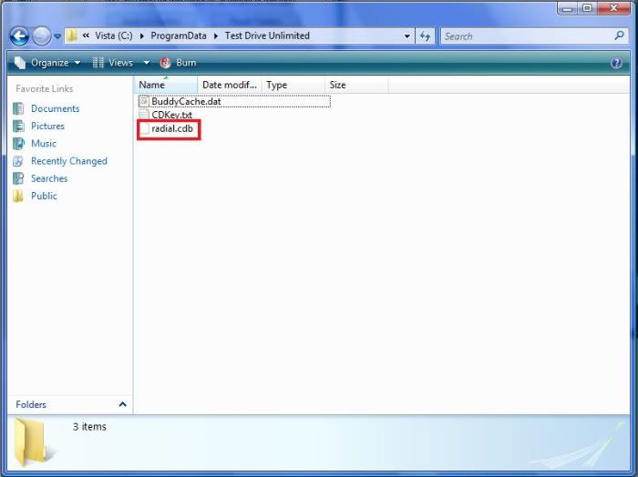Open Recently Changed in Favorite Links

[69, 161]
